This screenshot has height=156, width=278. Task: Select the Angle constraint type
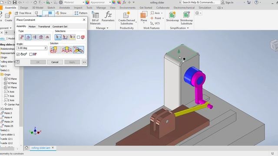tap(28, 37)
